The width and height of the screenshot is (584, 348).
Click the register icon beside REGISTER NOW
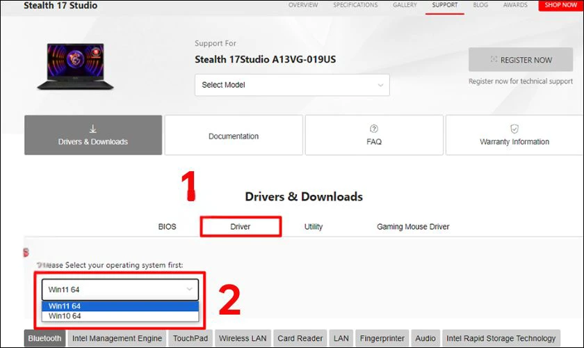pyautogui.click(x=494, y=59)
